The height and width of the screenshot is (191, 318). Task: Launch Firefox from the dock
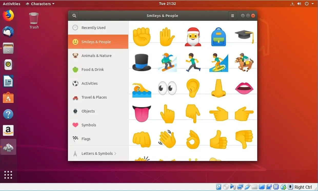(8, 15)
